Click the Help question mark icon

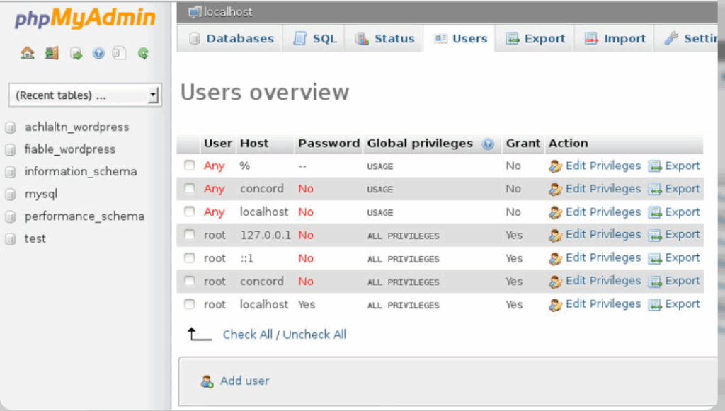pyautogui.click(x=98, y=52)
